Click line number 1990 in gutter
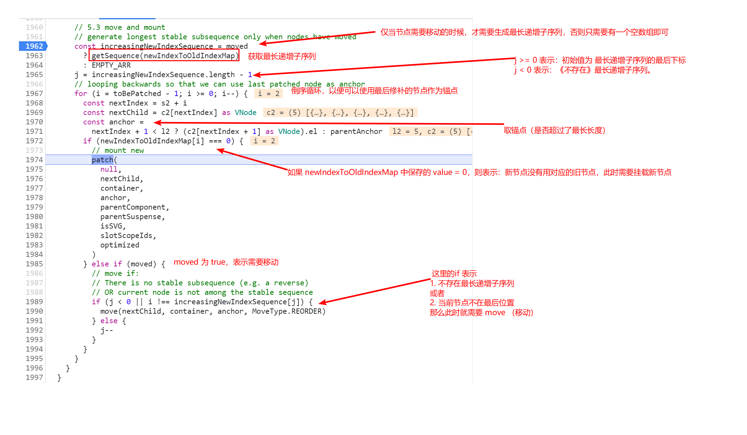Image resolution: width=747 pixels, height=435 pixels. click(x=34, y=311)
